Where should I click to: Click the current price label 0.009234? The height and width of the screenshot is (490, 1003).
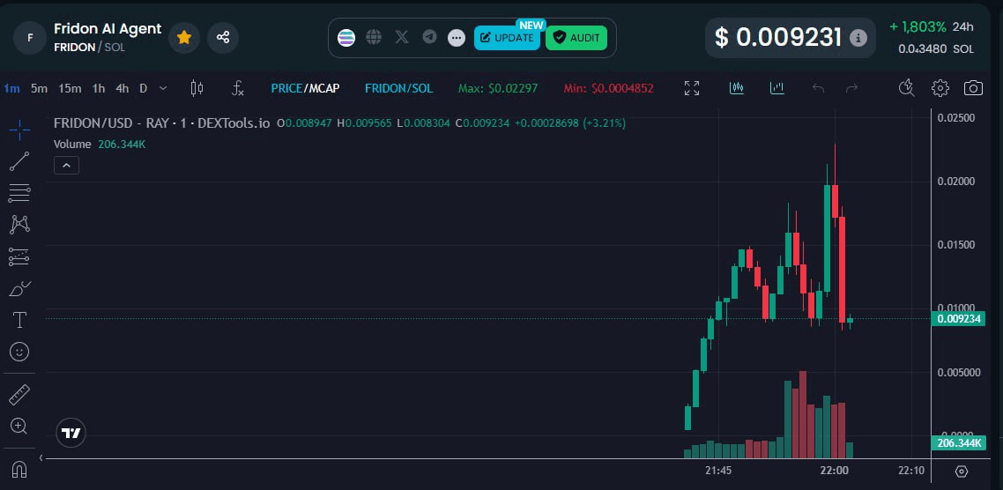pos(957,318)
